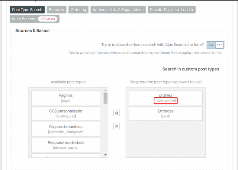Click scroll-up arrow of available post types

coord(106,90)
